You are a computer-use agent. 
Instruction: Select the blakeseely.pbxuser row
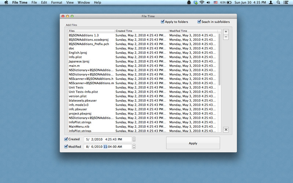(x=143, y=100)
